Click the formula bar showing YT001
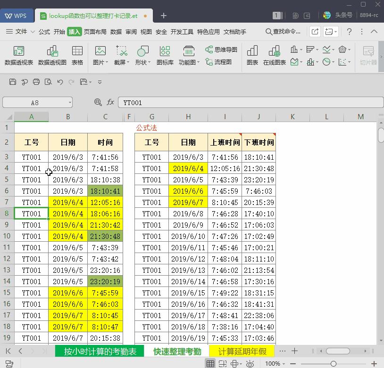The width and height of the screenshot is (384, 368). [x=251, y=103]
